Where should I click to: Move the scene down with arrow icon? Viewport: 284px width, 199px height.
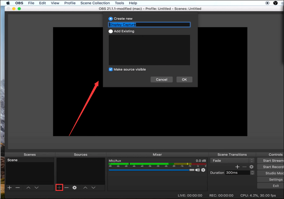coord(37,188)
